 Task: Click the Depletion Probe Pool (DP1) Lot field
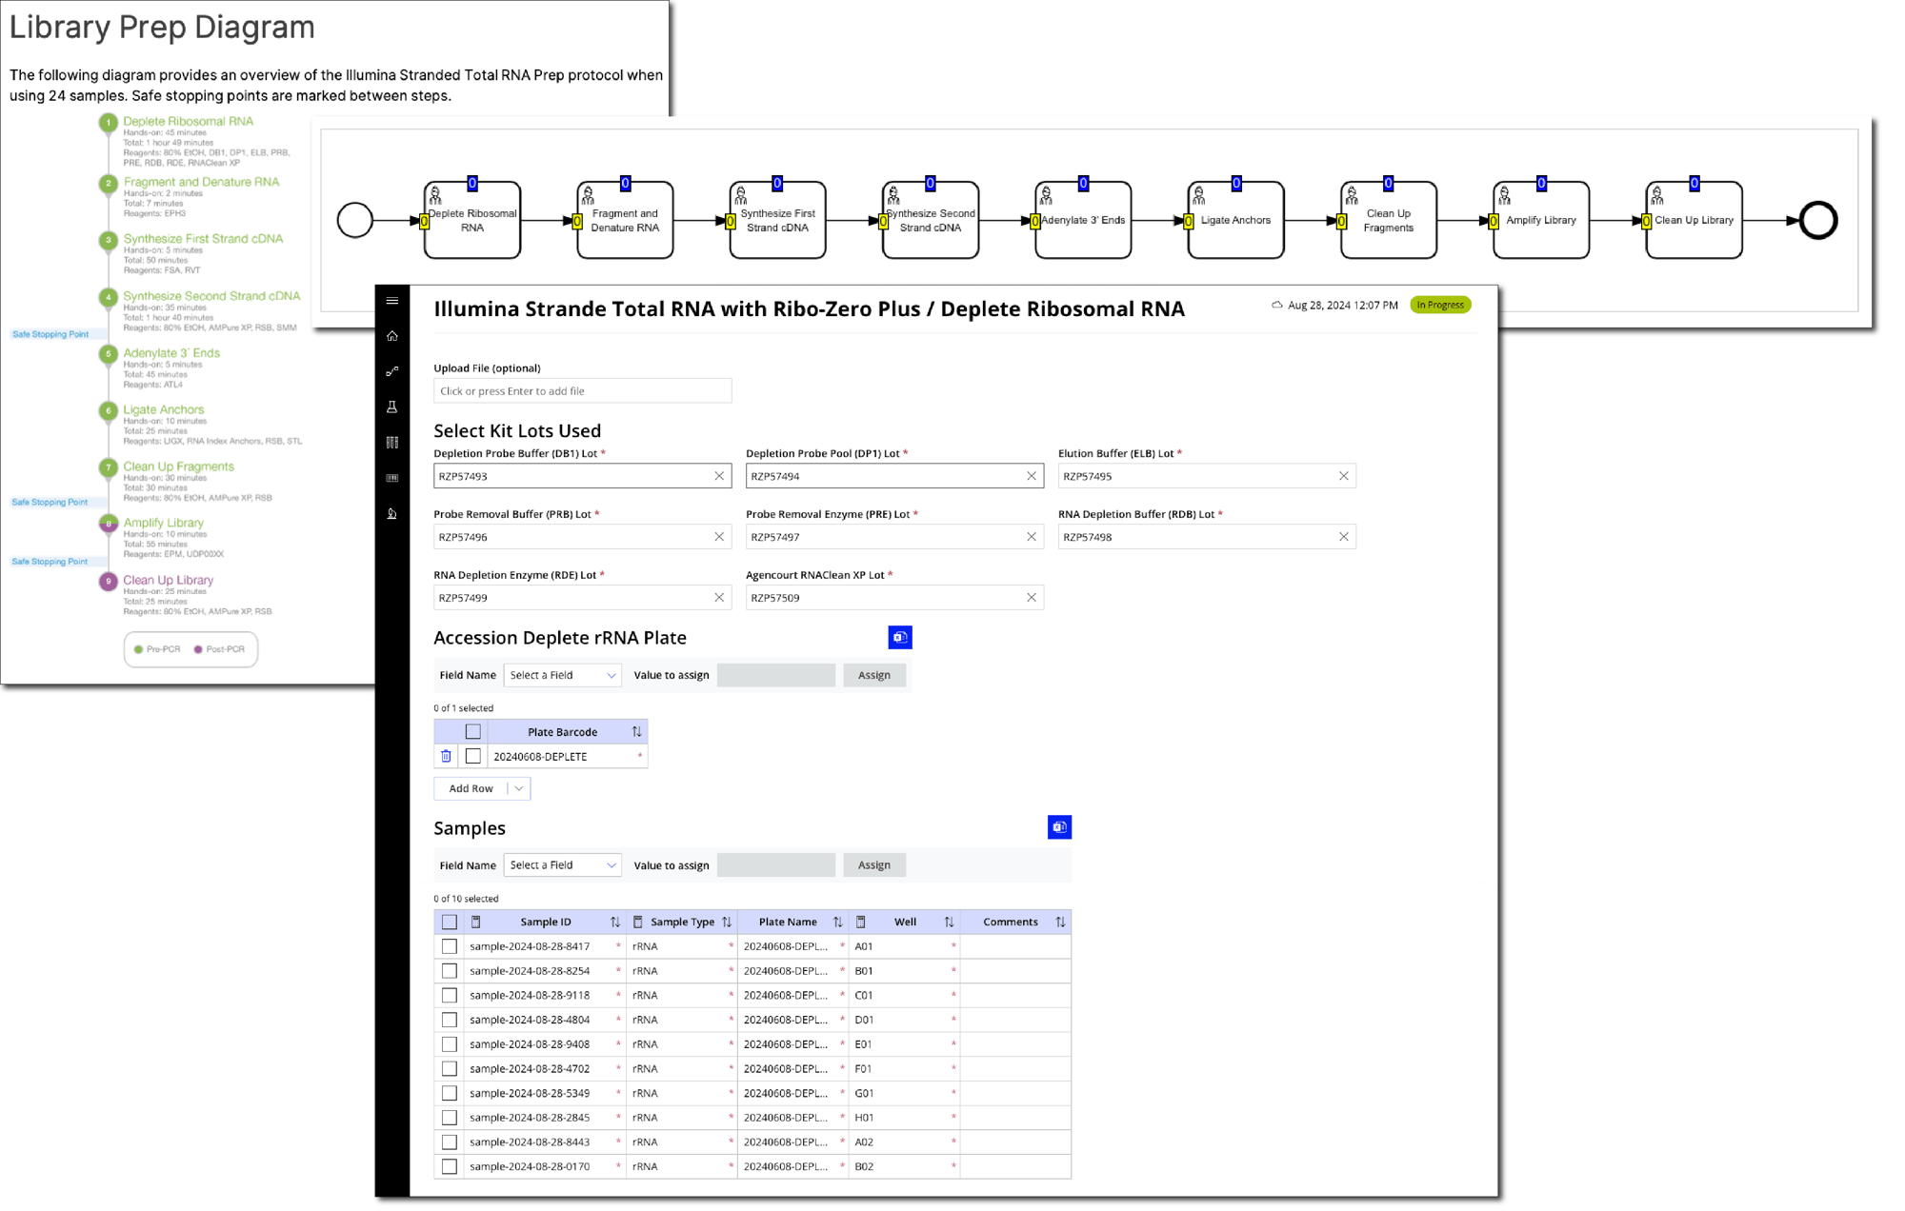pos(894,476)
